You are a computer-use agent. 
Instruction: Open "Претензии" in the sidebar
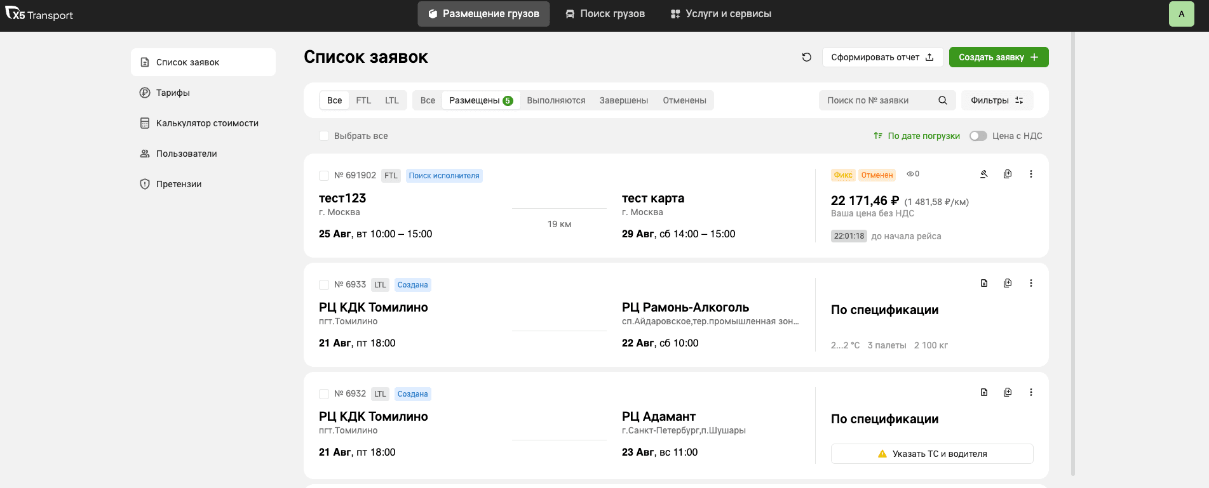pyautogui.click(x=203, y=184)
